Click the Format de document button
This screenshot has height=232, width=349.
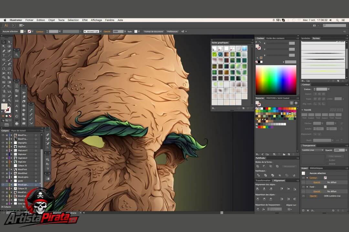click(x=153, y=32)
